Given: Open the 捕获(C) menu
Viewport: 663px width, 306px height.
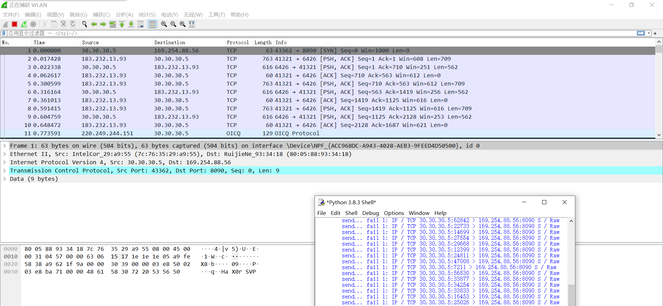Looking at the screenshot, I should [x=102, y=15].
